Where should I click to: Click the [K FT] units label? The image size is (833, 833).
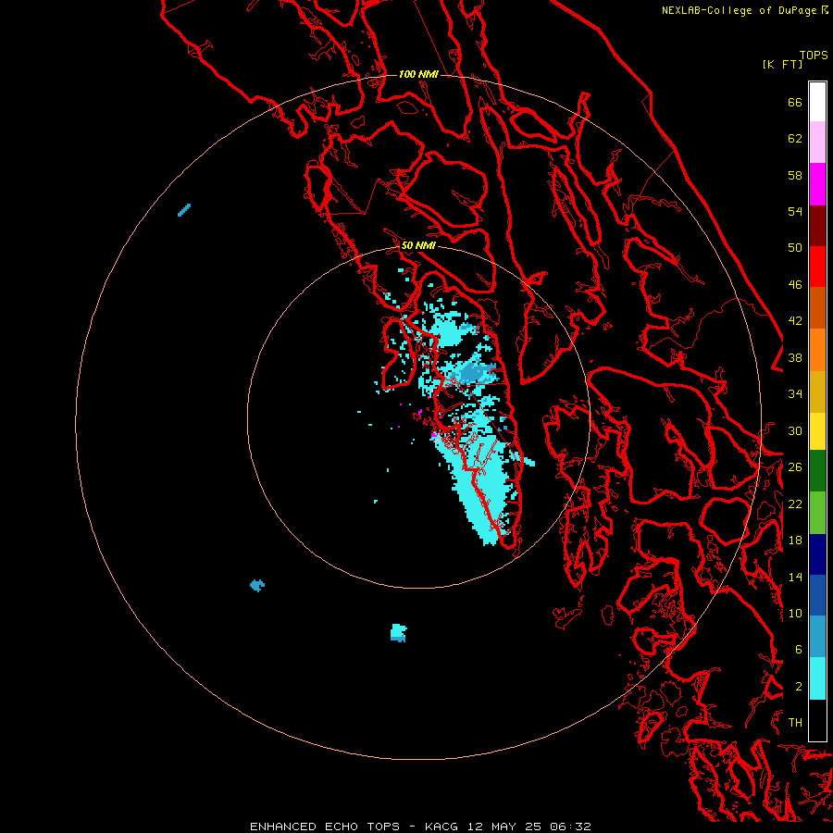pos(782,64)
